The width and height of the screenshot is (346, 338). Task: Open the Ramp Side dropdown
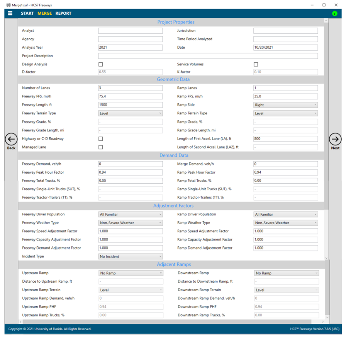pyautogui.click(x=285, y=105)
